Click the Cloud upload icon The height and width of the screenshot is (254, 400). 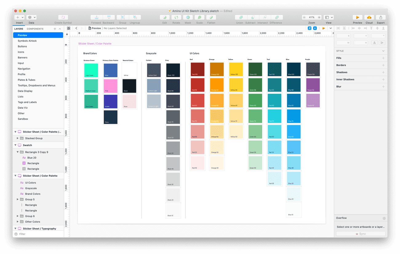click(369, 18)
